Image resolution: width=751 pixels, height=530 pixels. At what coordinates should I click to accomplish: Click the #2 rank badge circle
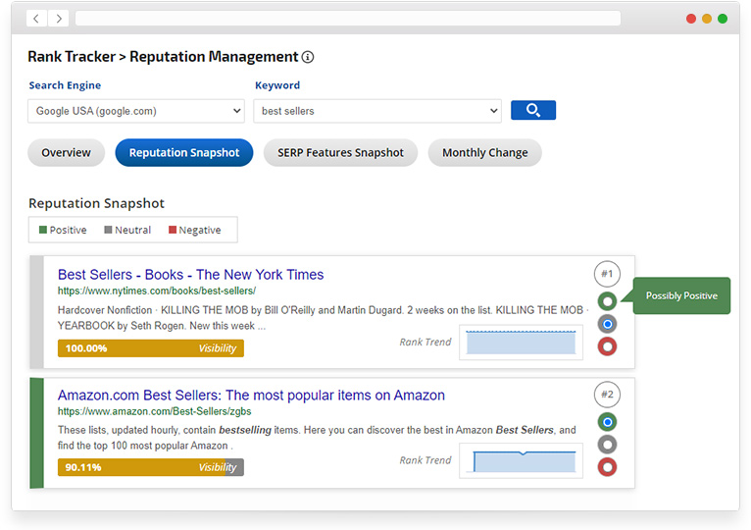pyautogui.click(x=607, y=396)
